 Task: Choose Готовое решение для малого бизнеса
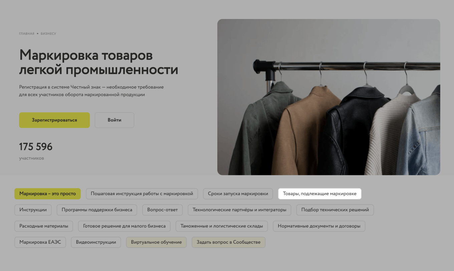pos(124,226)
